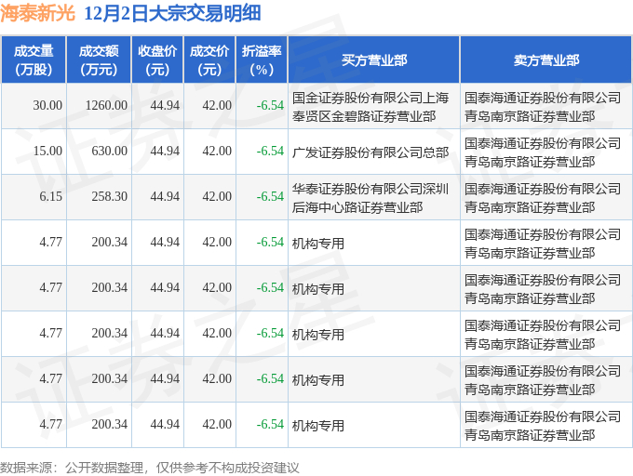Select buyer 华泰证券深圳后海中心路证券营业部
This screenshot has width=633, height=476.
tap(370, 198)
